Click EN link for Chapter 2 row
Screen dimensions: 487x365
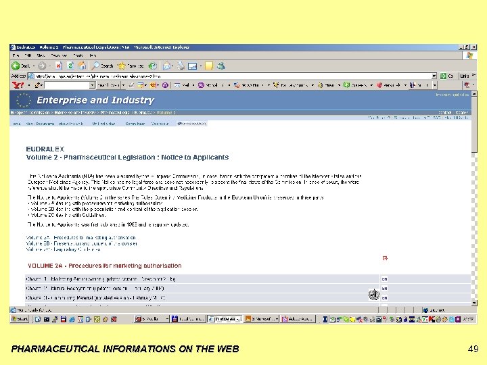tap(384, 289)
